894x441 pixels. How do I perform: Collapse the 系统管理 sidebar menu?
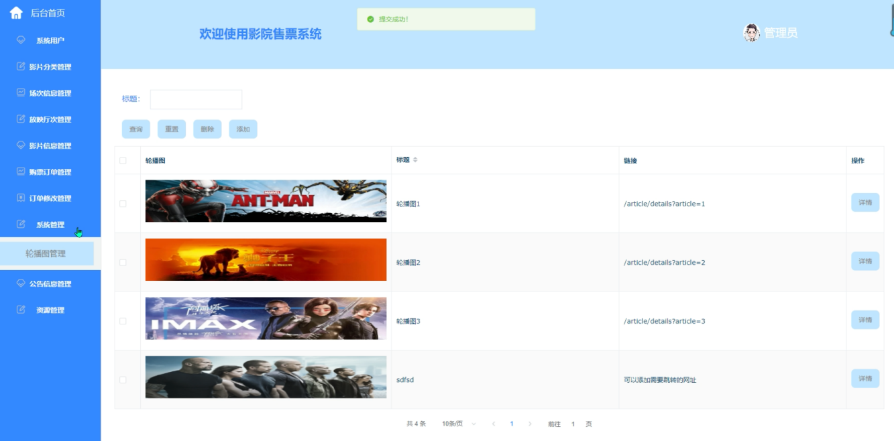pyautogui.click(x=50, y=224)
